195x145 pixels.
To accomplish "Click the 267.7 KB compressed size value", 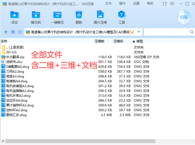I will (x=124, y=72).
